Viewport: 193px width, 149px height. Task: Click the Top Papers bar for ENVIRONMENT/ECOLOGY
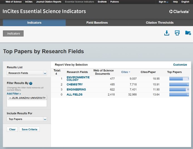(x=179, y=79)
